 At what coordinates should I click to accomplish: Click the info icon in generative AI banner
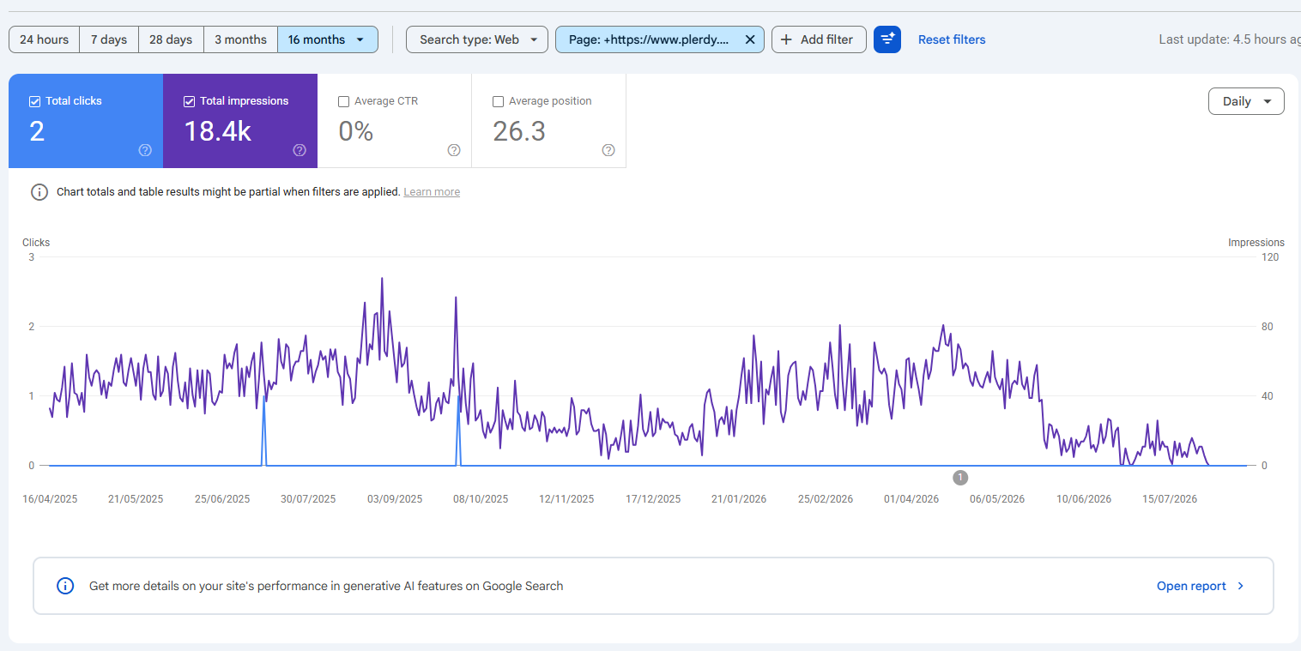(65, 586)
